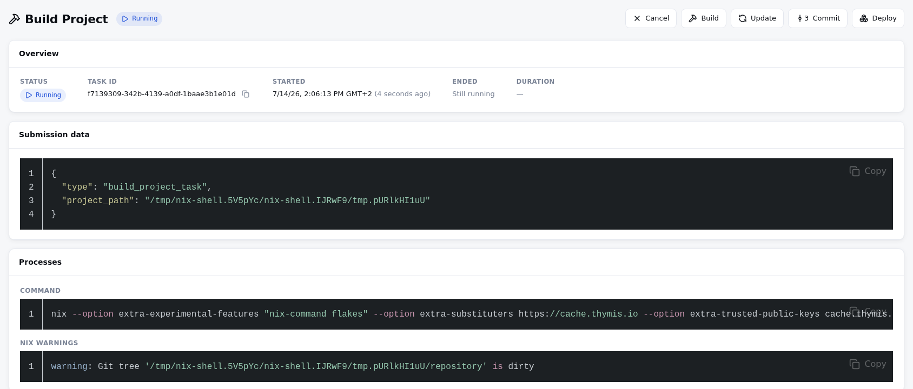This screenshot has height=389, width=913.
Task: Click the Git tree dirty warning line
Action: 292,366
